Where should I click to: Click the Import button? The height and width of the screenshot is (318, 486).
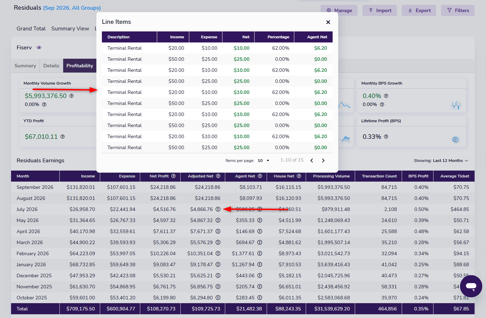[x=380, y=10]
